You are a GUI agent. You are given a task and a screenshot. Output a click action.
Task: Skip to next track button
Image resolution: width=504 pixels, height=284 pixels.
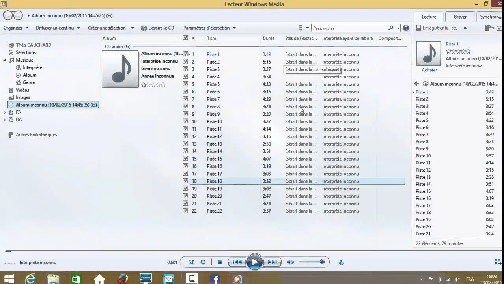coord(272,262)
